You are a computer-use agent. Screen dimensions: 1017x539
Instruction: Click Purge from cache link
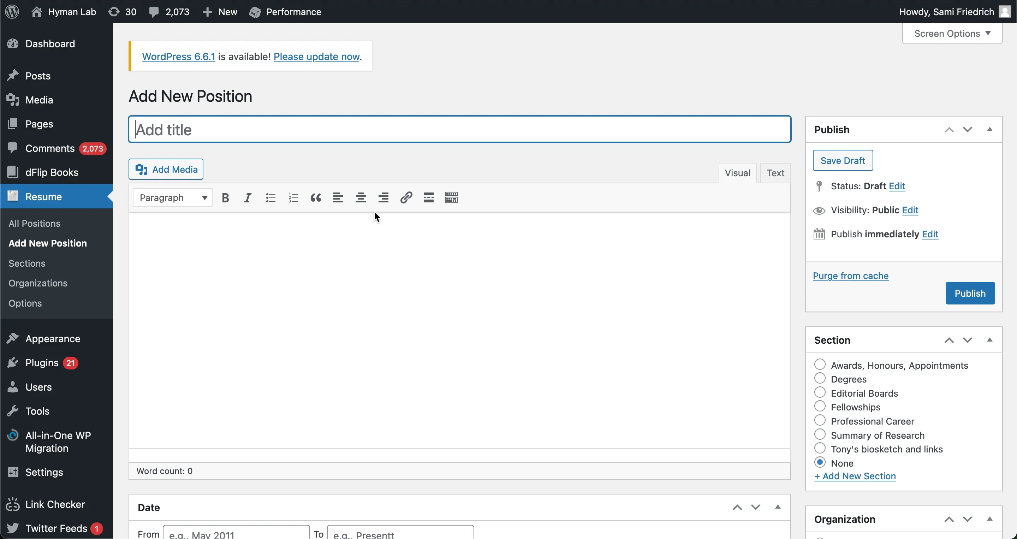(x=850, y=276)
